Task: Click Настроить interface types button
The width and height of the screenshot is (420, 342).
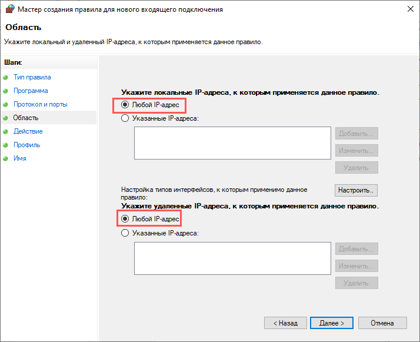Action: [356, 190]
